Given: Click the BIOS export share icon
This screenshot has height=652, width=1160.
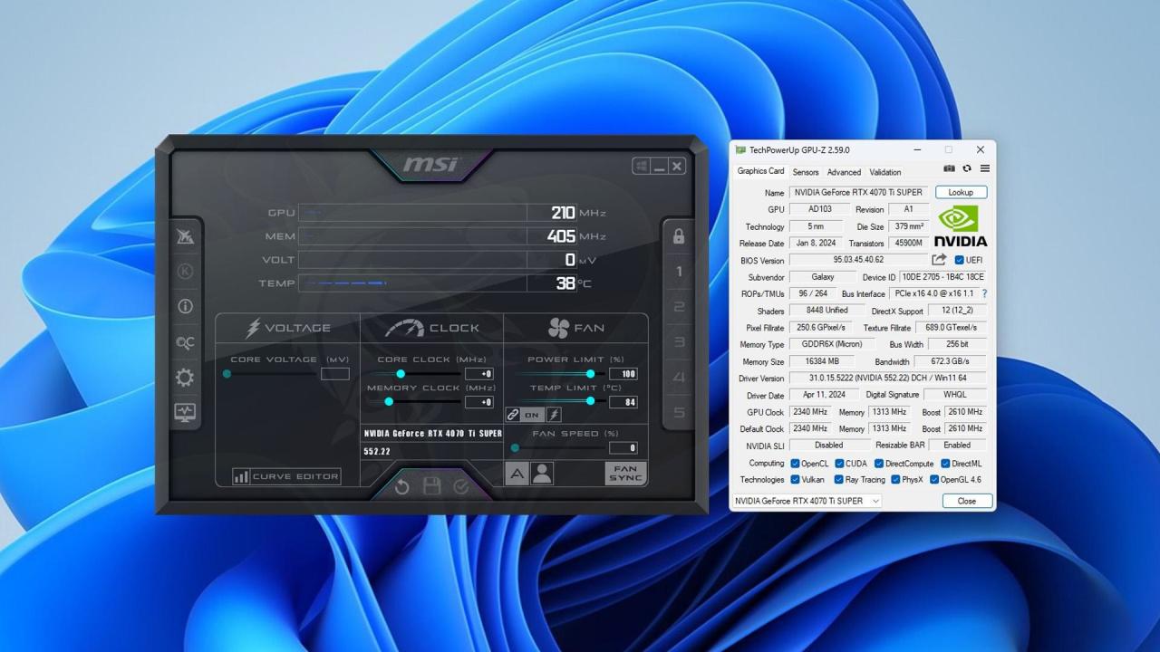Looking at the screenshot, I should [x=939, y=260].
